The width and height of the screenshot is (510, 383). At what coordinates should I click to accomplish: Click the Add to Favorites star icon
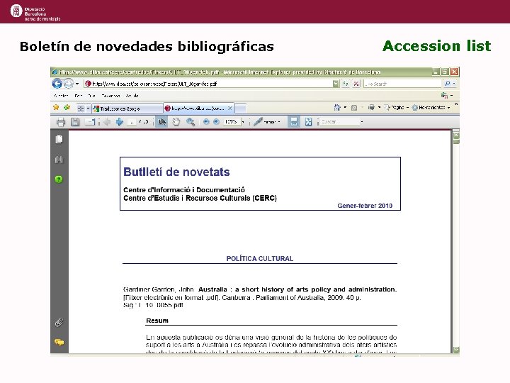(x=67, y=108)
